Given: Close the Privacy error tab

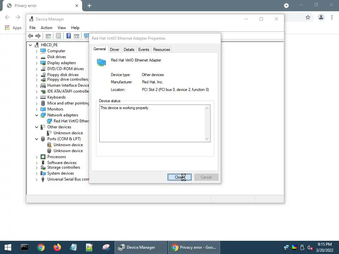Looking at the screenshot, I should click(x=77, y=6).
